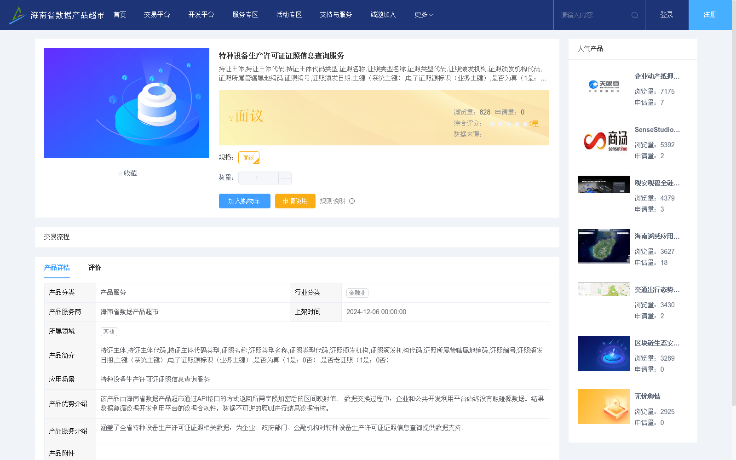The height and width of the screenshot is (460, 736).
Task: Click the 申请使用 button
Action: [295, 201]
